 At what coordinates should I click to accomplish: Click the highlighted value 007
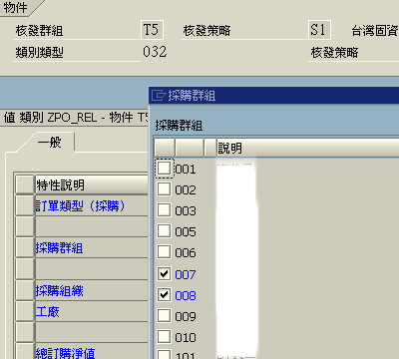(186, 274)
